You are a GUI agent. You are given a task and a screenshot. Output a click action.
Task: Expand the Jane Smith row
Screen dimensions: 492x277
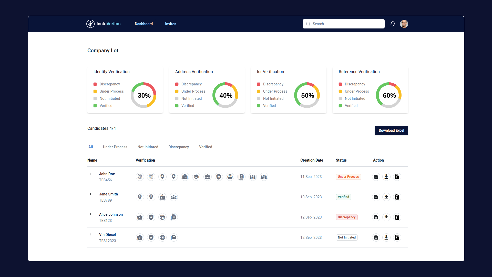click(x=90, y=194)
